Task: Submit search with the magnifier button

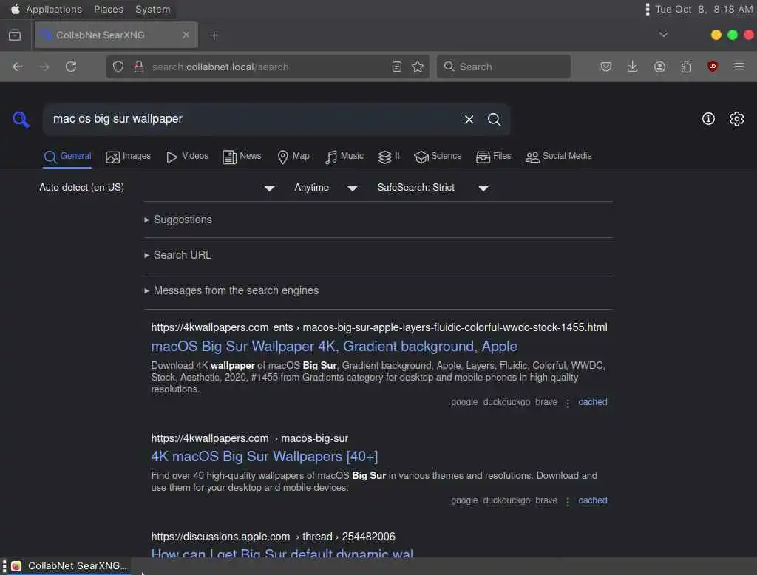Action: (x=494, y=119)
